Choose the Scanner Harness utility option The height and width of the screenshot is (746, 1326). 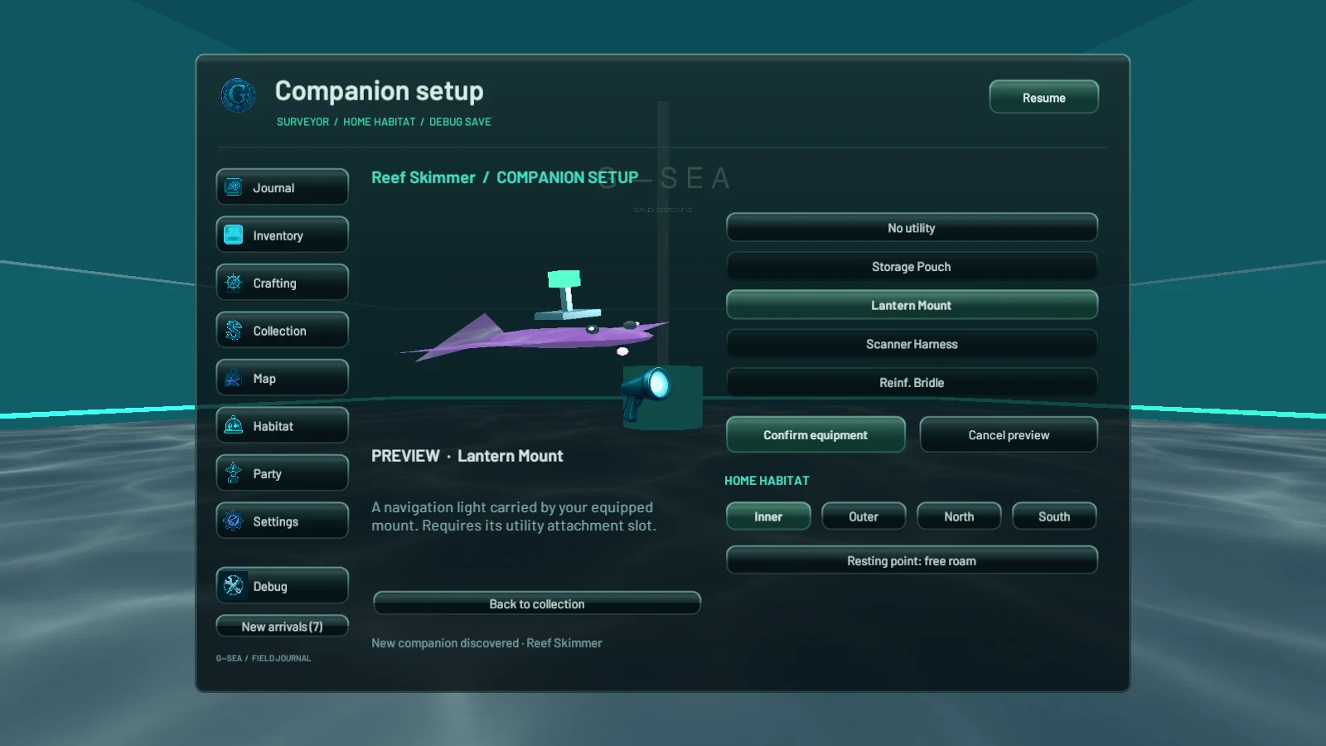(x=912, y=344)
